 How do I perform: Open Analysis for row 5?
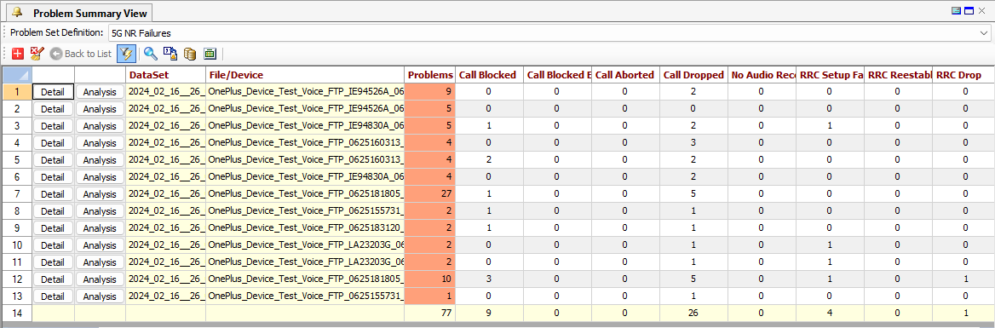coord(101,160)
